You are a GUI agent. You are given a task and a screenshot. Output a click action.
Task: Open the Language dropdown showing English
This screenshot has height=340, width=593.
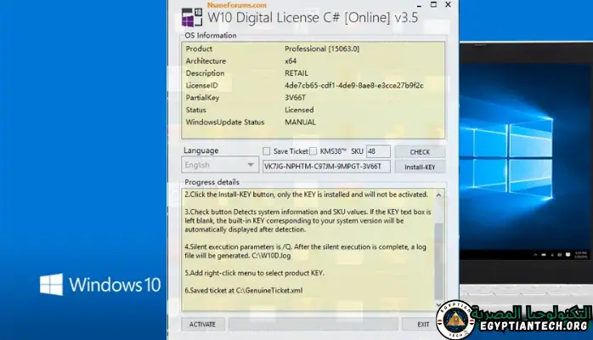coord(220,166)
